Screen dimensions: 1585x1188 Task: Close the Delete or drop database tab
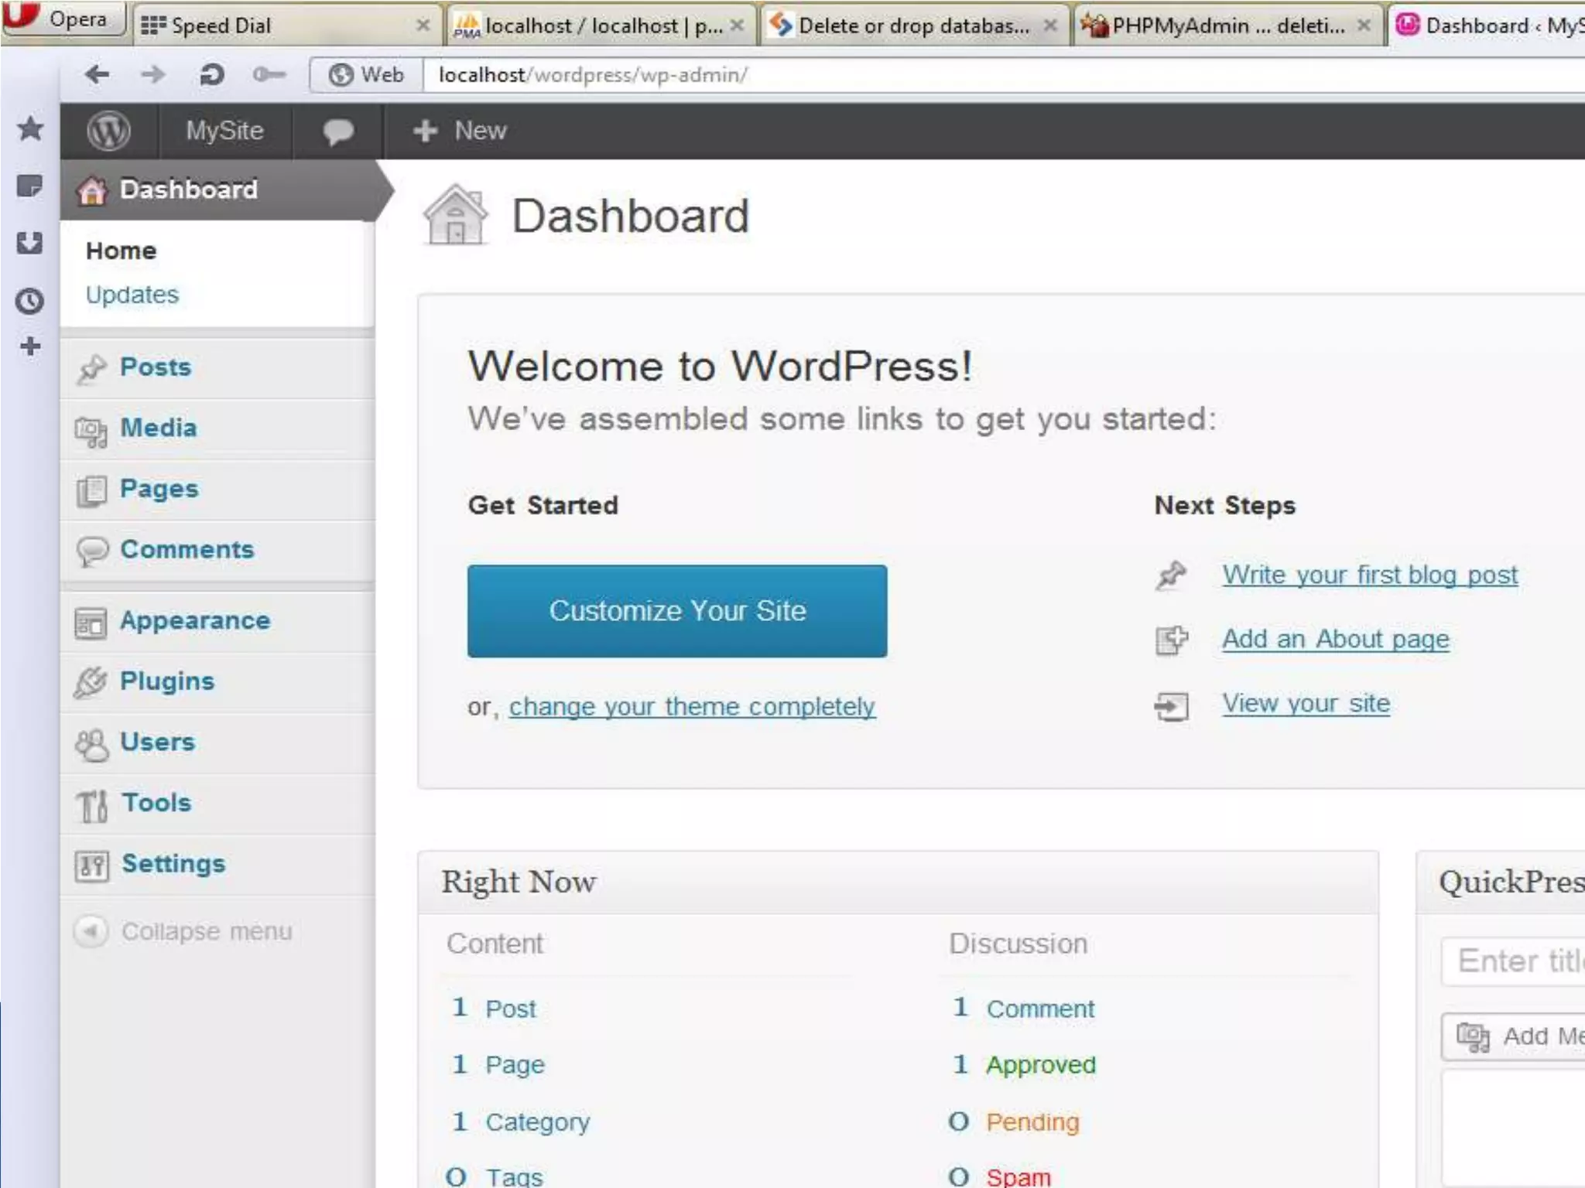point(1050,26)
